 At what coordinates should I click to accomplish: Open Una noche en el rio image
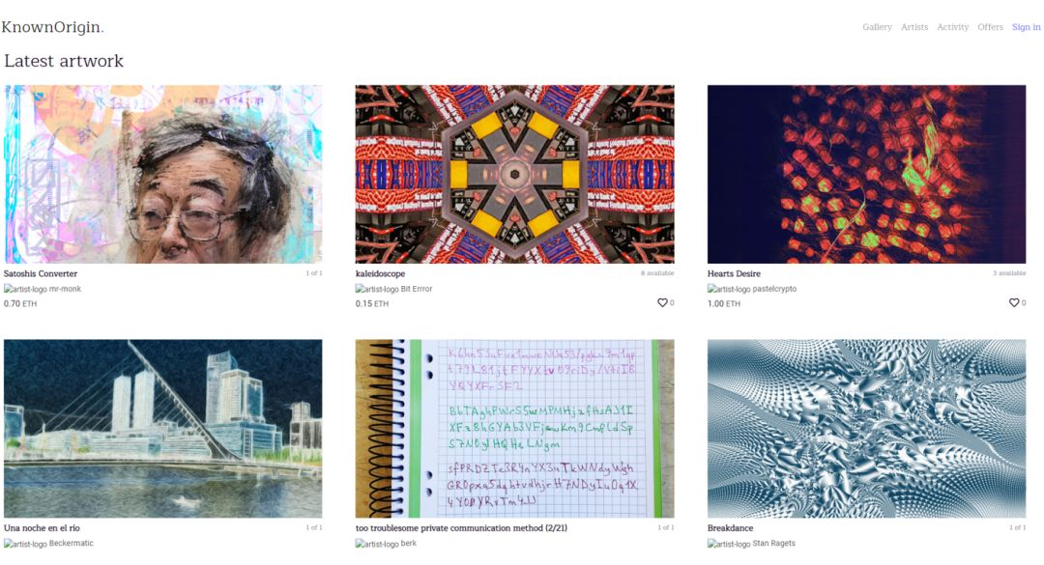(x=162, y=429)
